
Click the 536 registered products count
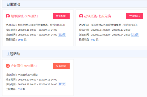(x=20, y=89)
